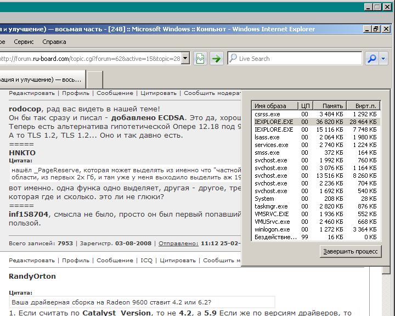
Task: Click RandyOrton post's Профиль link
Action: coord(76,261)
